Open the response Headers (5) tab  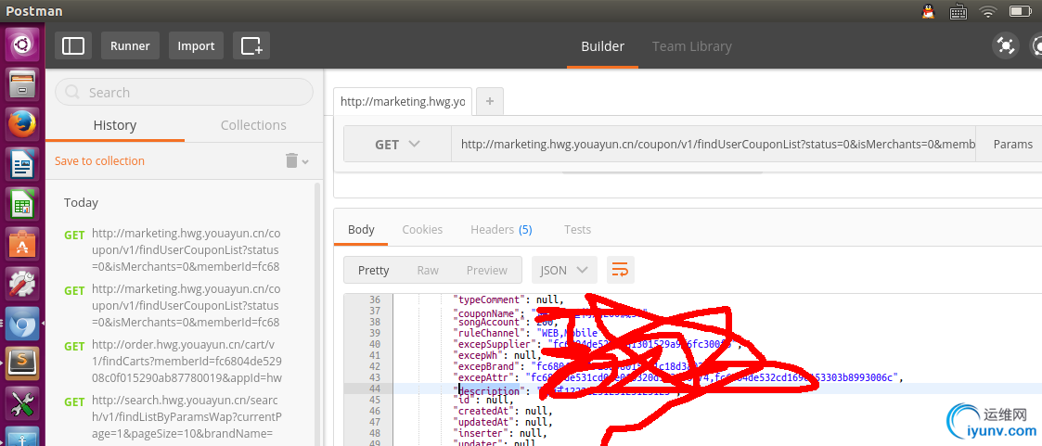[501, 230]
